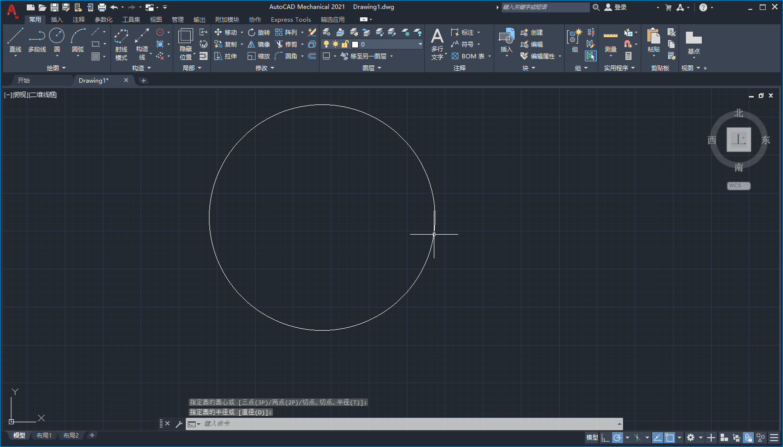The image size is (783, 447).
Task: Toggle object snap in status bar
Action: [670, 438]
